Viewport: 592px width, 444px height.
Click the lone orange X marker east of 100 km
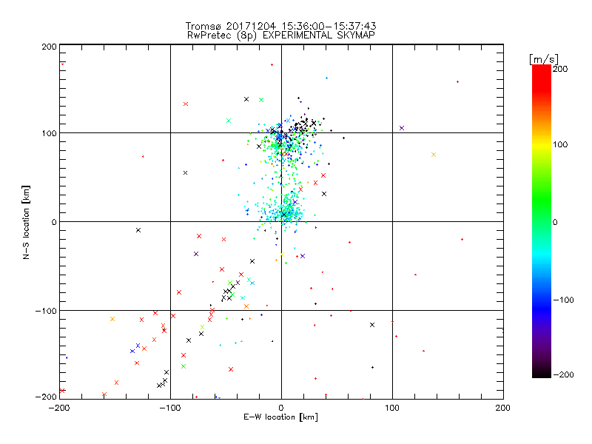coord(434,155)
